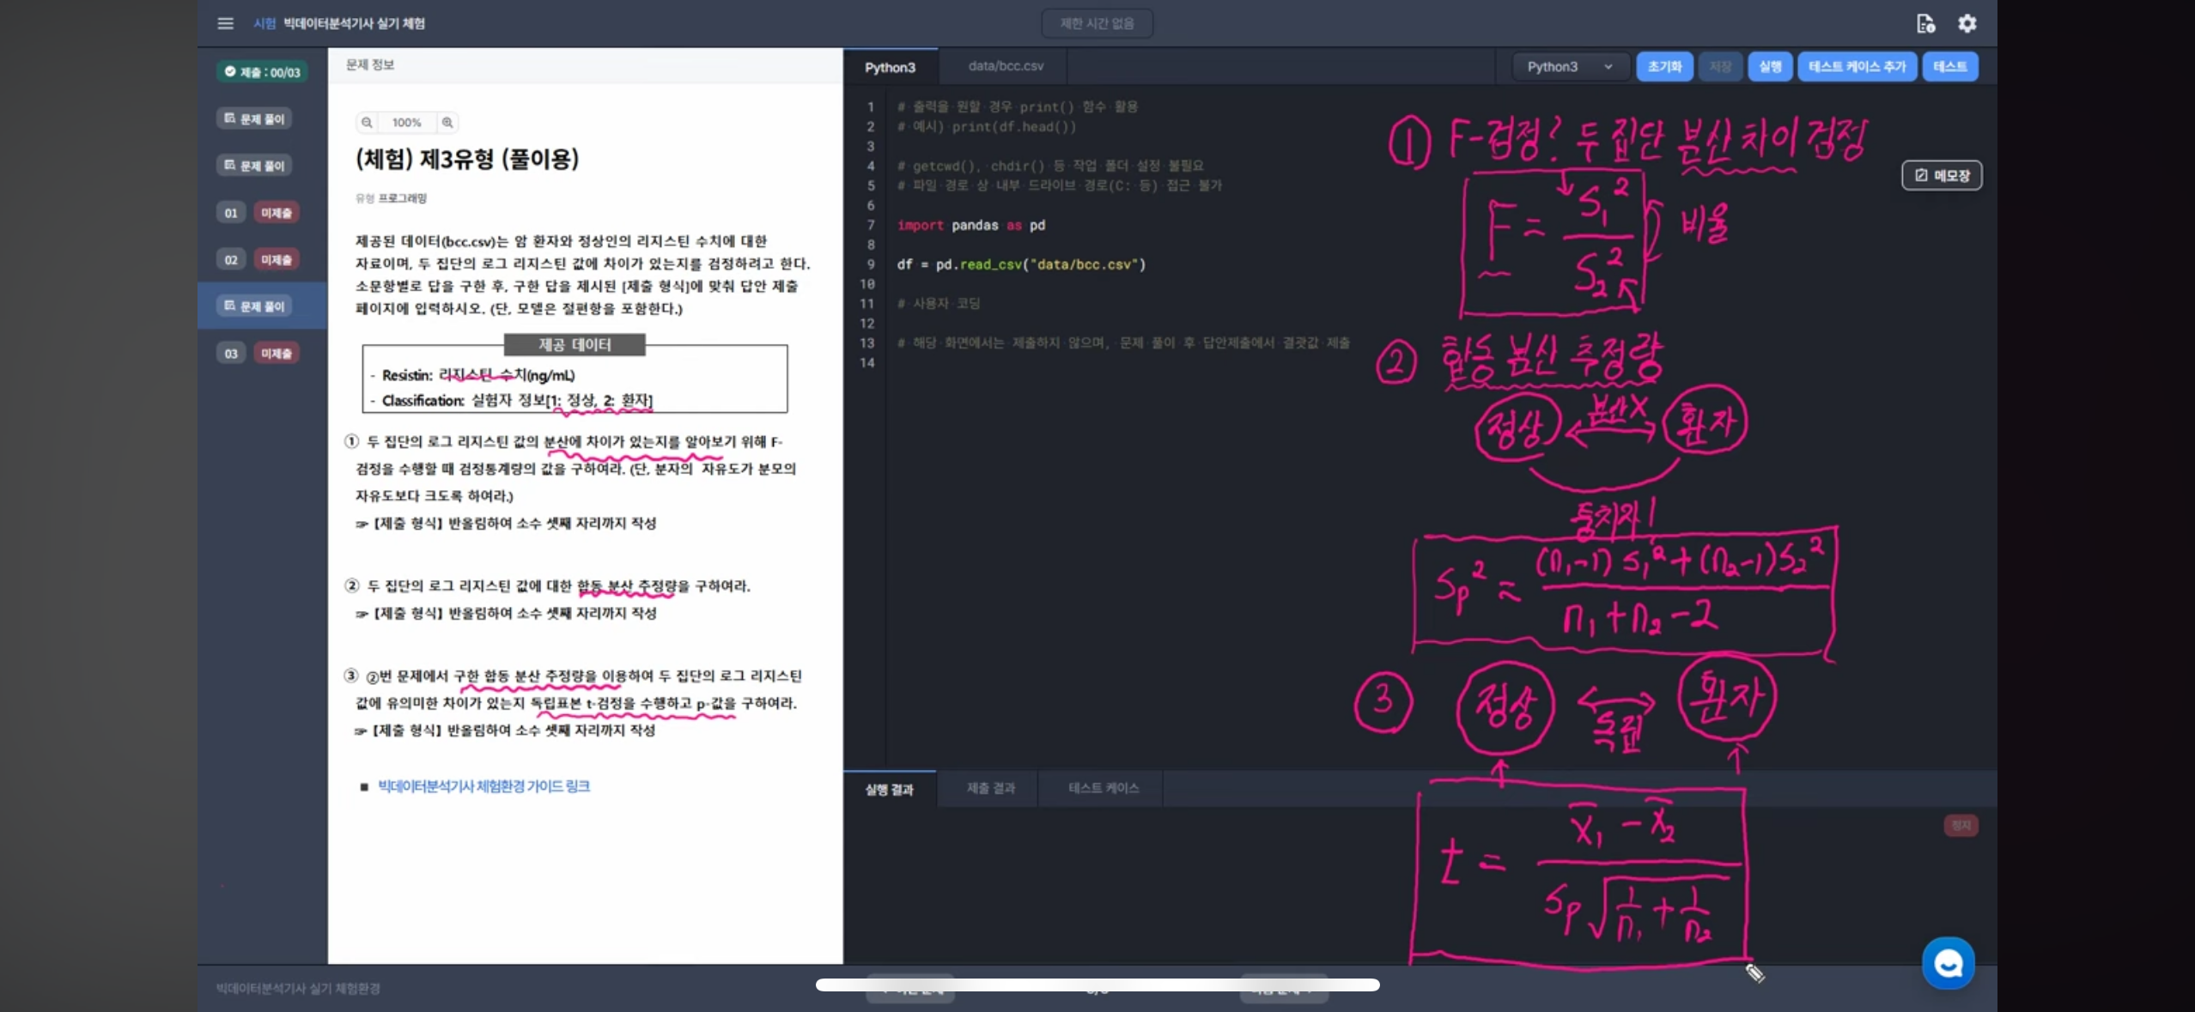Select the 문제 정보 tab
2195x1012 pixels.
[370, 64]
